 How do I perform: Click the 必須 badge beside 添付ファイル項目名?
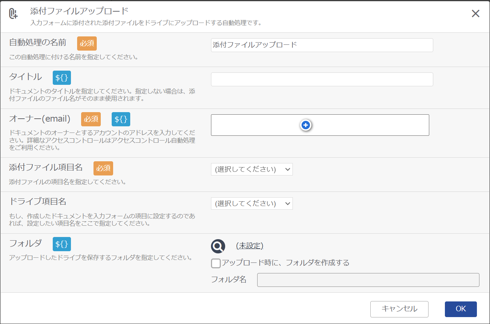pos(103,168)
